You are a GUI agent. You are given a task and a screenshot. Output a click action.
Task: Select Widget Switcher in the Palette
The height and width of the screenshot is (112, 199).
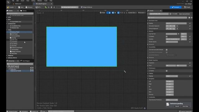click(x=16, y=52)
